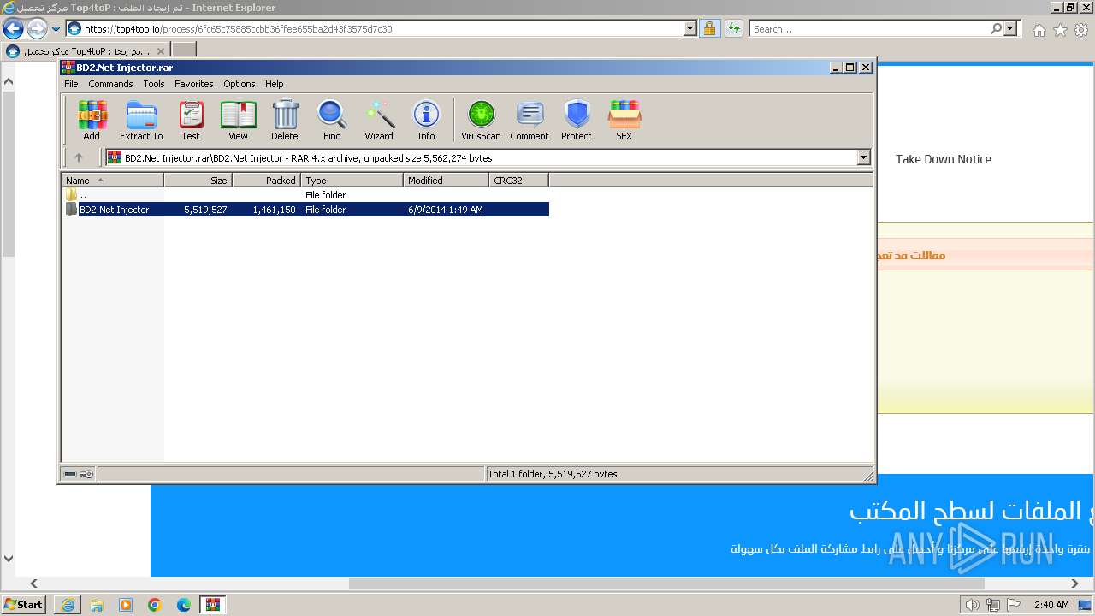The width and height of the screenshot is (1095, 616).
Task: Click the IE address bar URL field
Action: tap(382, 28)
